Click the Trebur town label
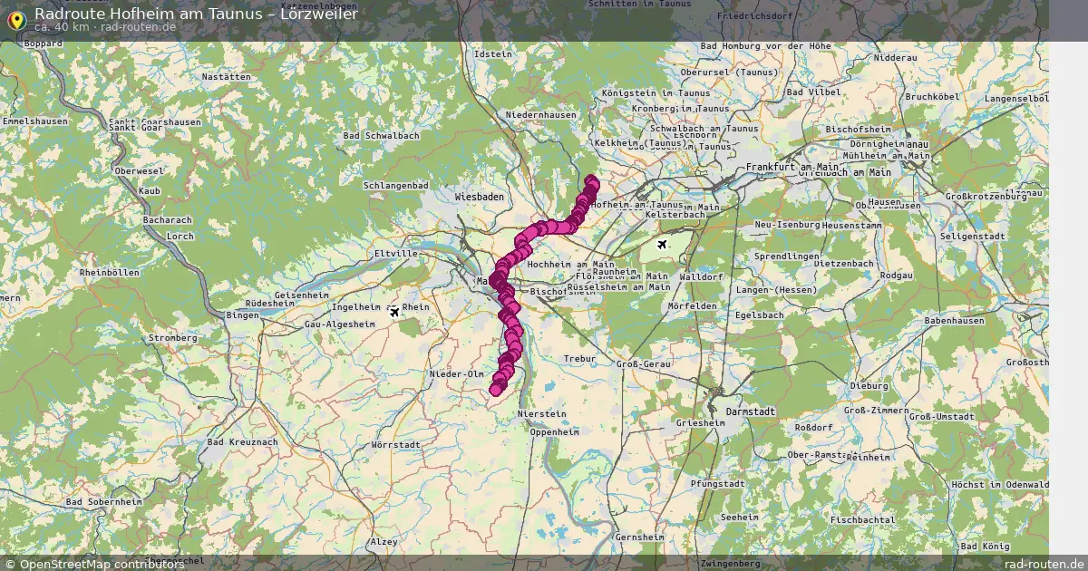 (x=579, y=359)
